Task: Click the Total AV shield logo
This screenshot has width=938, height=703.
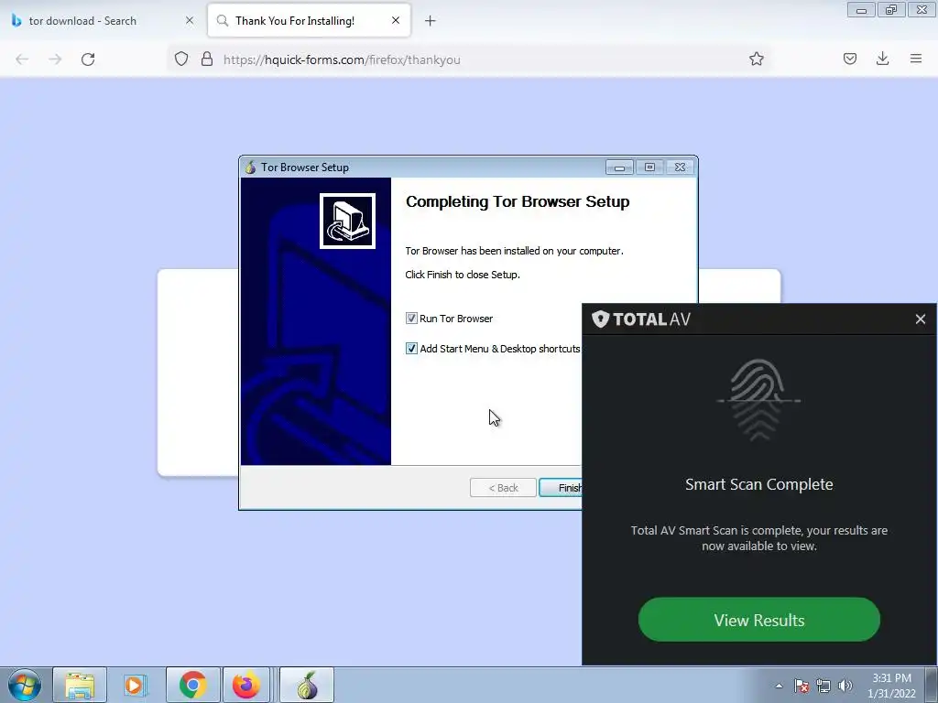Action: (x=601, y=319)
